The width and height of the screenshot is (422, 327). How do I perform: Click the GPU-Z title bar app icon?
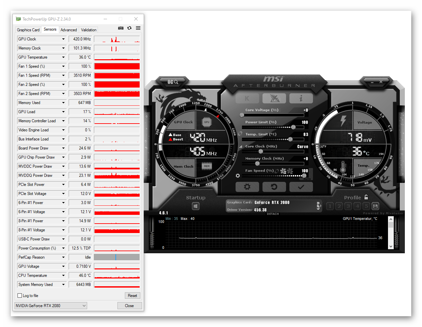(18, 19)
